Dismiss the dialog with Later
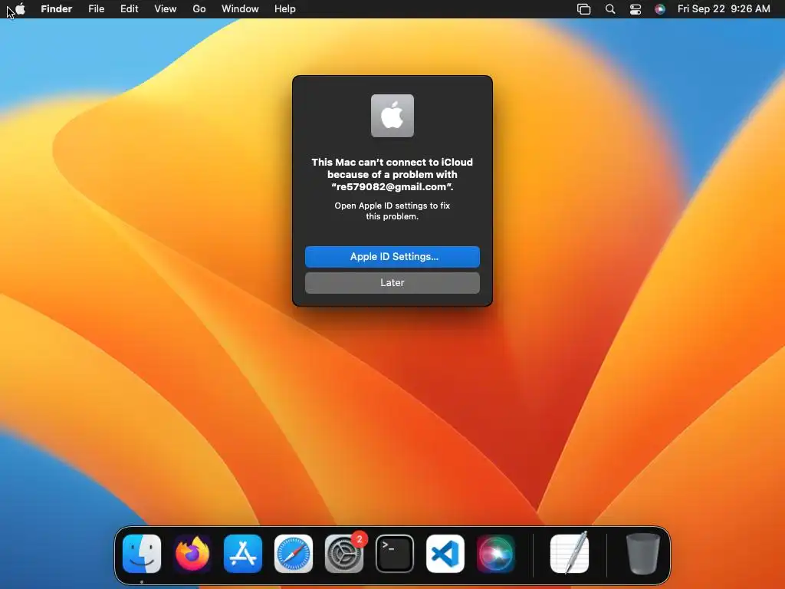This screenshot has width=785, height=589. coord(392,282)
